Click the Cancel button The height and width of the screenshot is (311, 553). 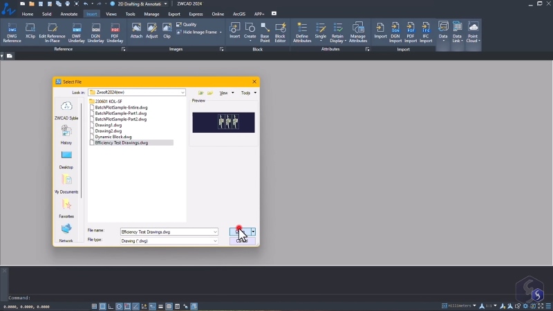coord(242,241)
